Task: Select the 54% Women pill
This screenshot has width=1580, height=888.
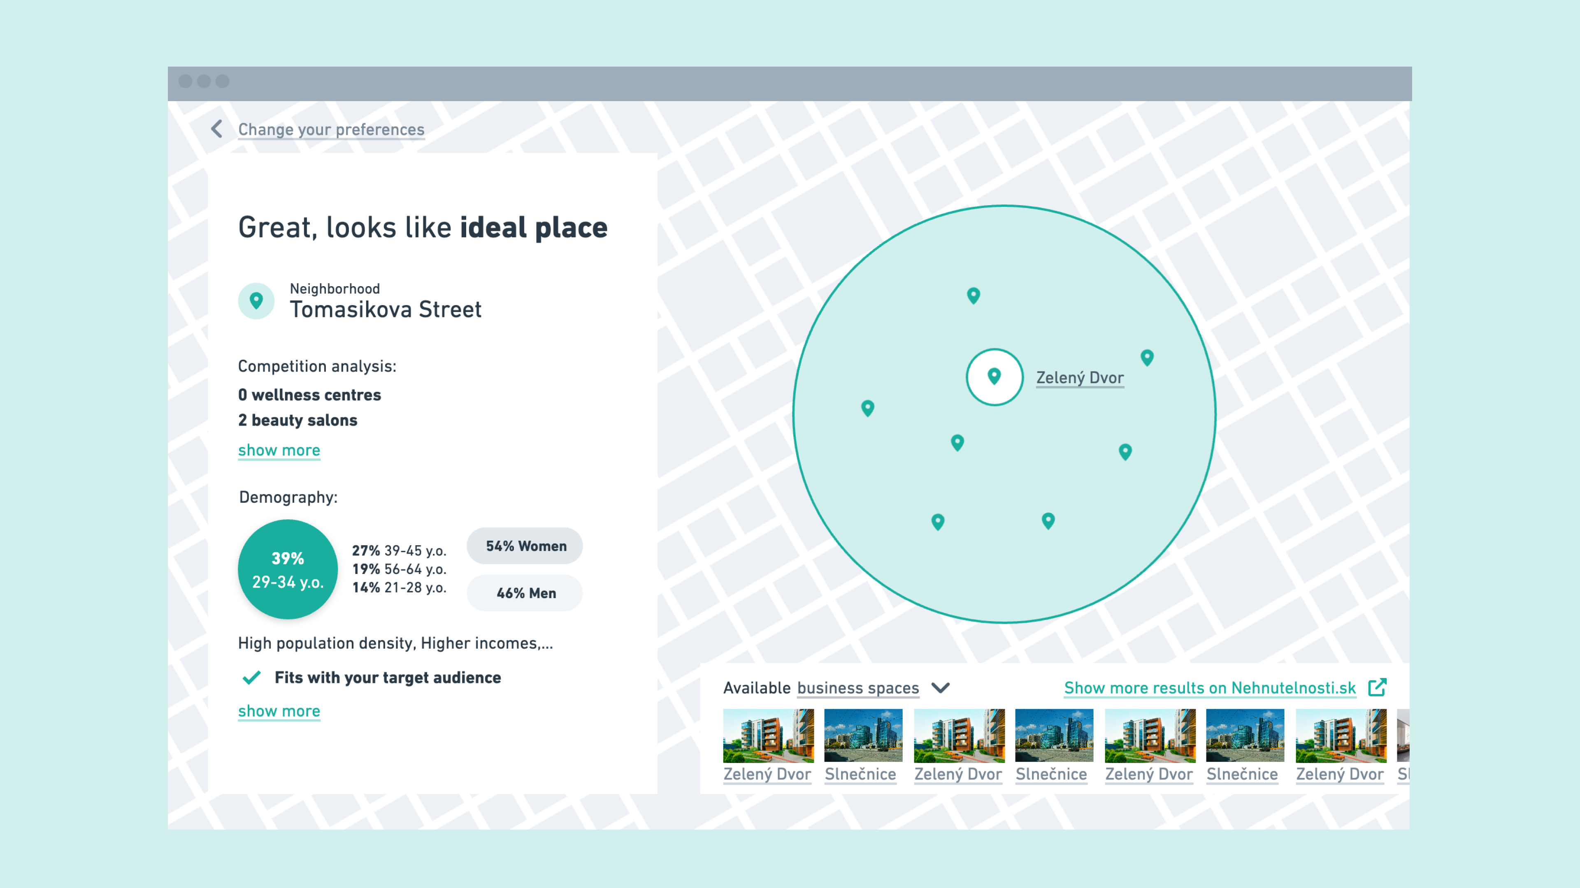Action: click(x=525, y=546)
